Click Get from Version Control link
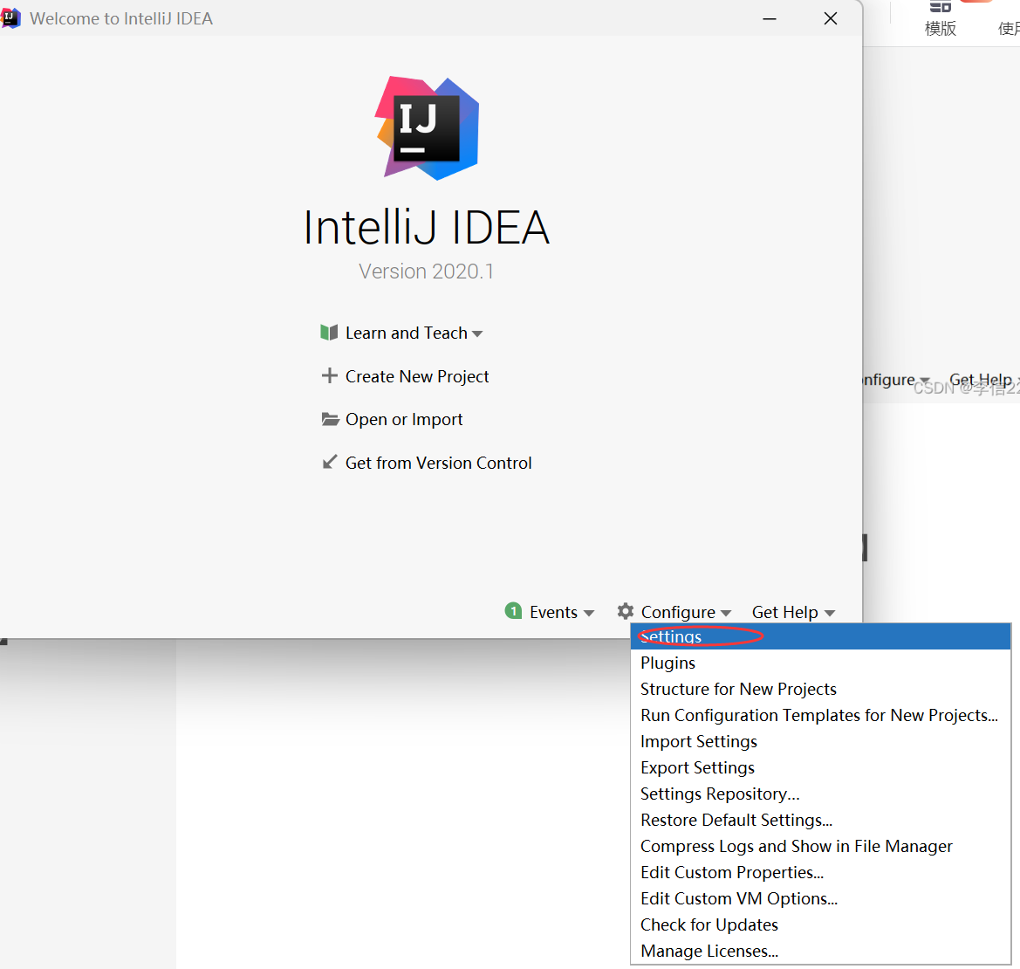This screenshot has width=1020, height=969. tap(438, 463)
